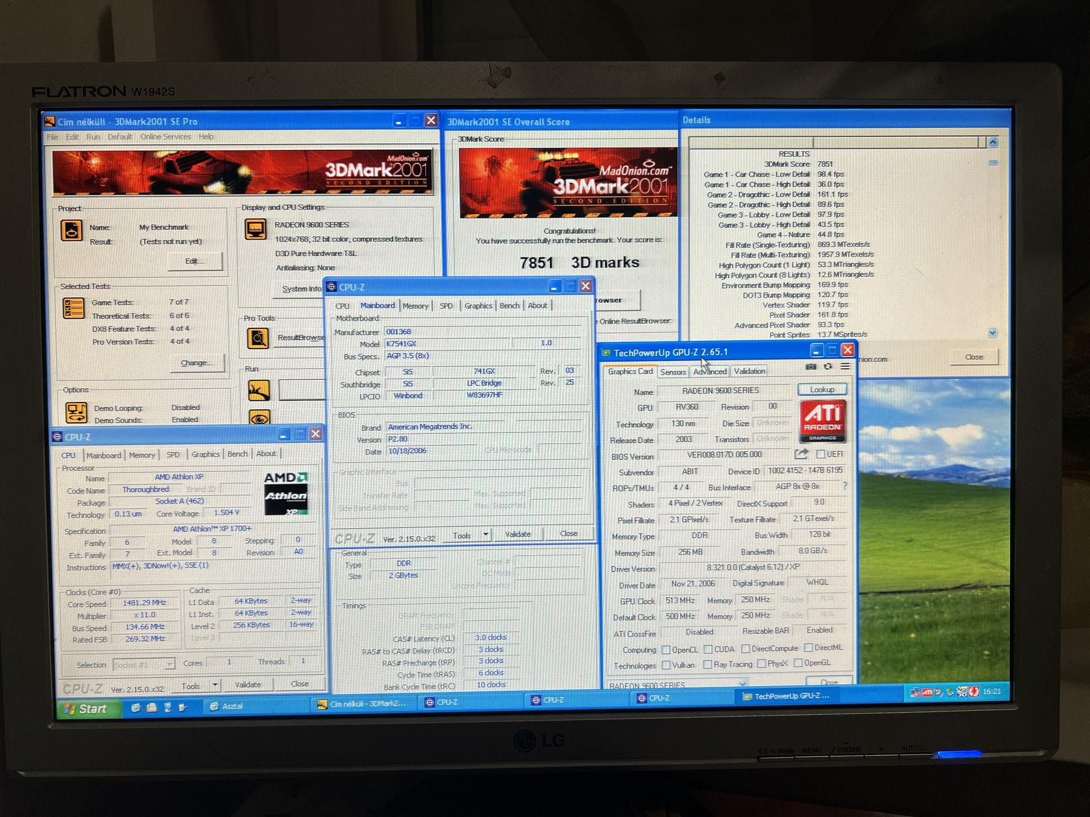This screenshot has height=817, width=1090.
Task: Click the CPU-Z title bar icon of Mainboard window
Action: coord(332,287)
